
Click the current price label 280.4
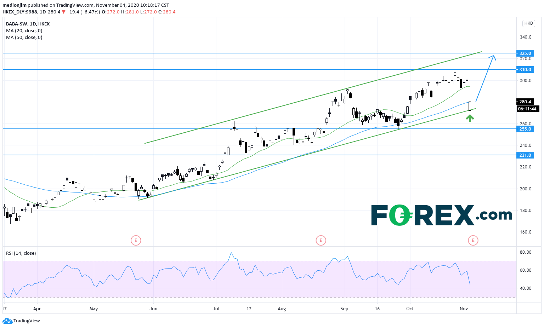(525, 102)
